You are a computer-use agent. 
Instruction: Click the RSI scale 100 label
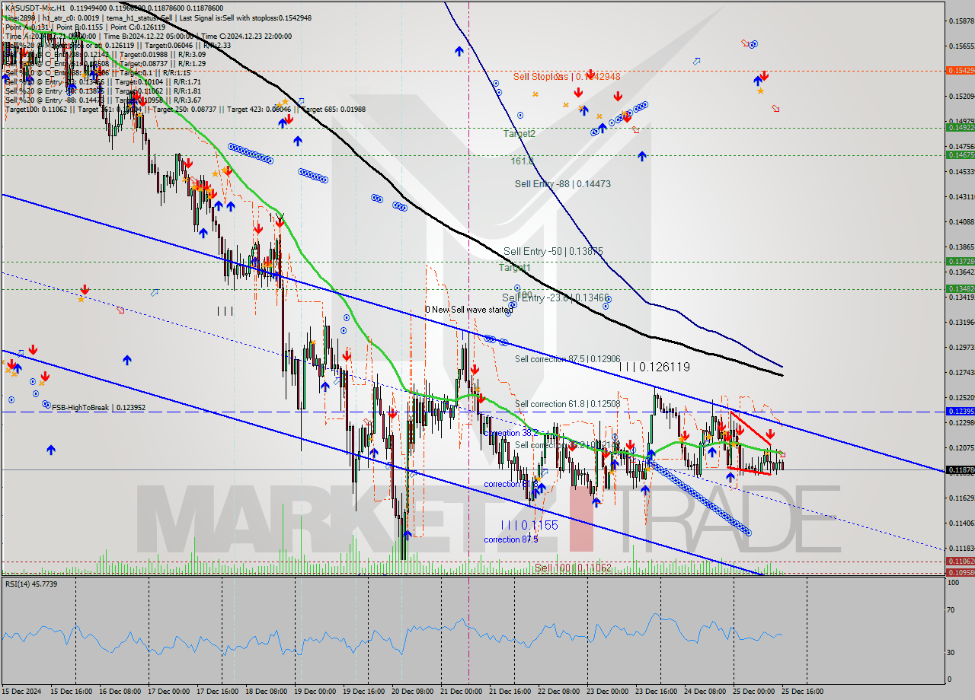pyautogui.click(x=953, y=582)
